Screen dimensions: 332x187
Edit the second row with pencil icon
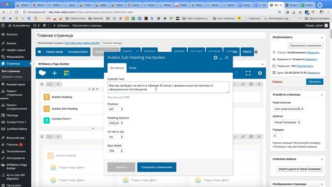243,137
